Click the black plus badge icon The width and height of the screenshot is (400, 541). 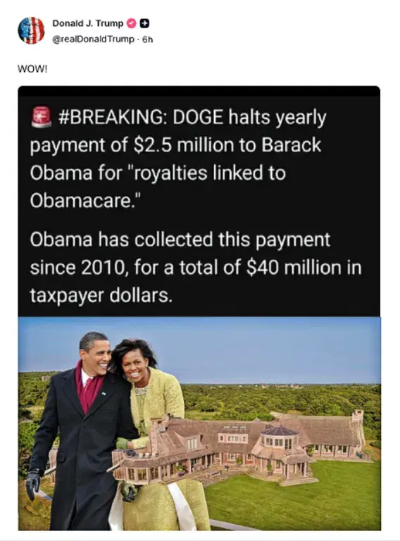coord(145,23)
